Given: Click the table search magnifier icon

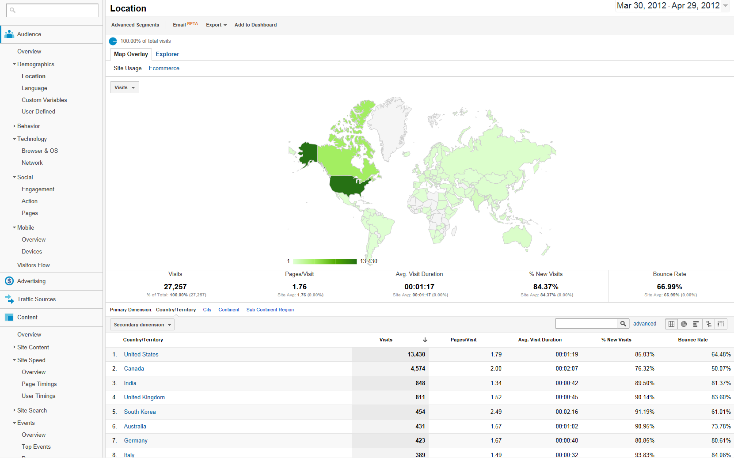Looking at the screenshot, I should click(623, 323).
